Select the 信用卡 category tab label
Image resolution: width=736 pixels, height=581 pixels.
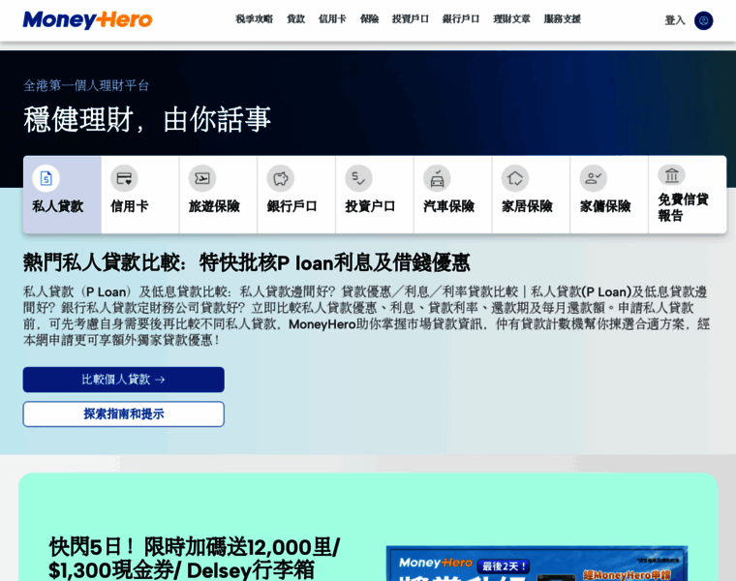click(x=130, y=206)
